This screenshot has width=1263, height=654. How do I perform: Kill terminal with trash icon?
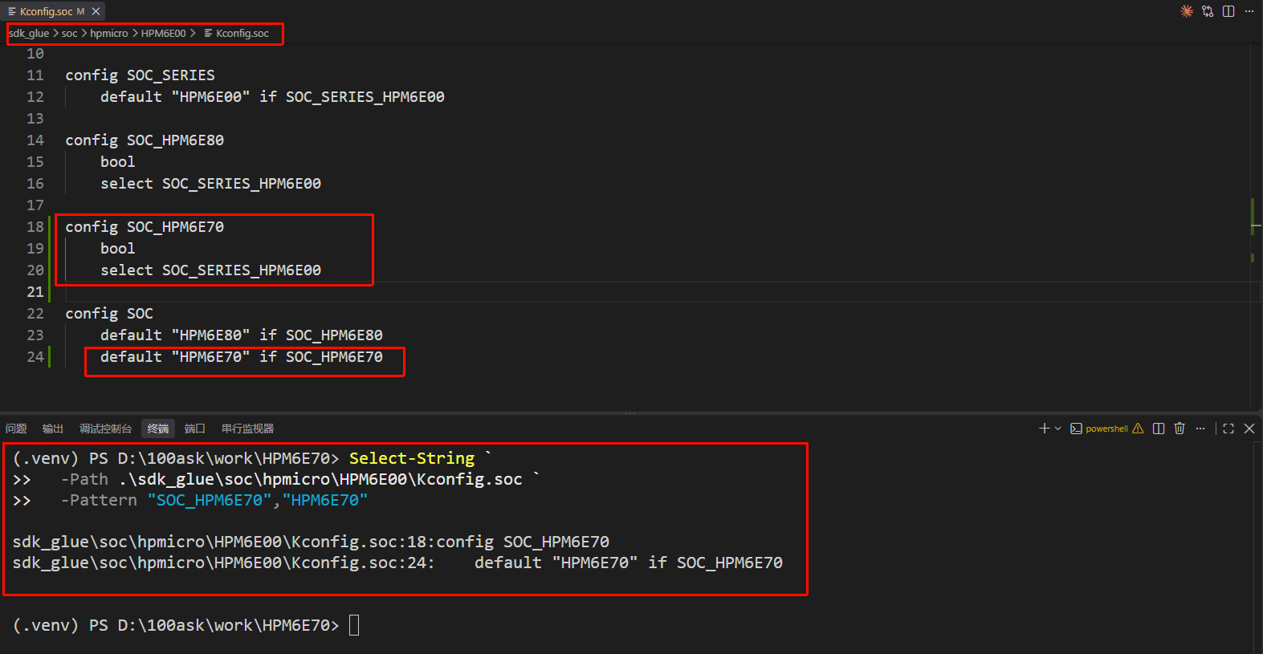(1179, 429)
